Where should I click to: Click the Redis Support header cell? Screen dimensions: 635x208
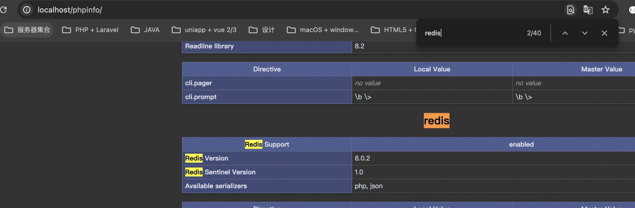coord(267,144)
